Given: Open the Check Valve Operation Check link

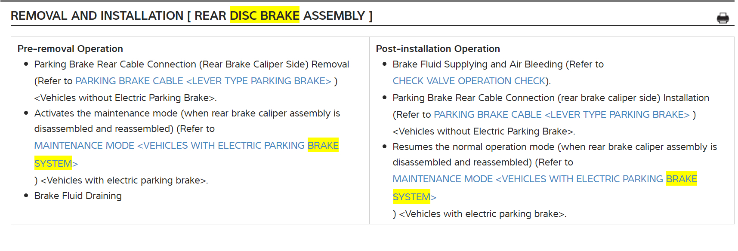Looking at the screenshot, I should pyautogui.click(x=469, y=81).
